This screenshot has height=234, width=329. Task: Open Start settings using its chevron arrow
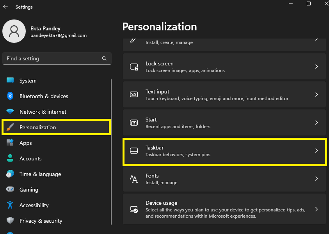[x=317, y=123]
